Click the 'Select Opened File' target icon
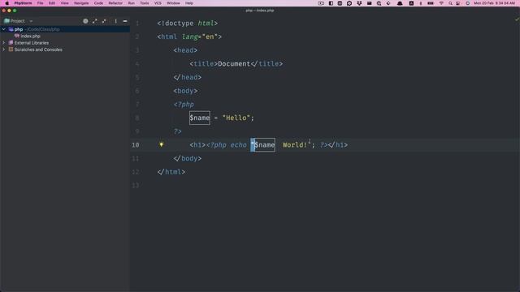Screen dimensions: 520x292 click(85, 21)
